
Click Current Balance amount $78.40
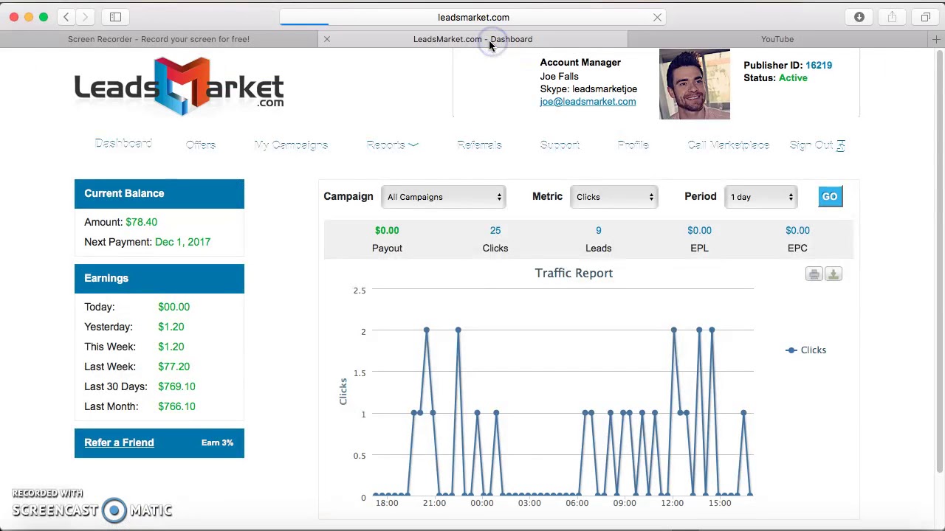point(141,222)
